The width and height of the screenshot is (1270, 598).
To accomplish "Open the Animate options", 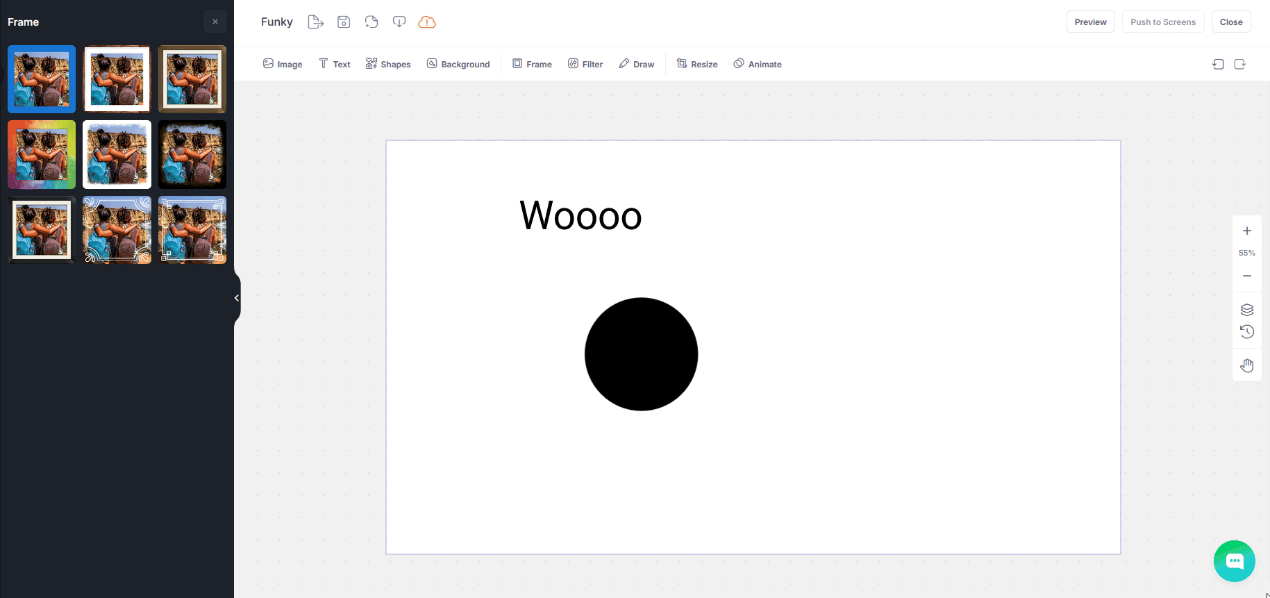I will (758, 64).
